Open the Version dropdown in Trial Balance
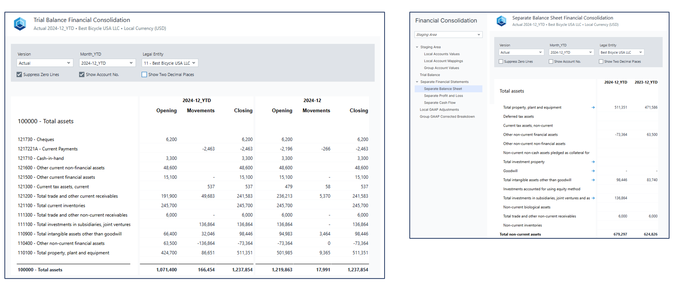This screenshot has width=696, height=298. 45,63
